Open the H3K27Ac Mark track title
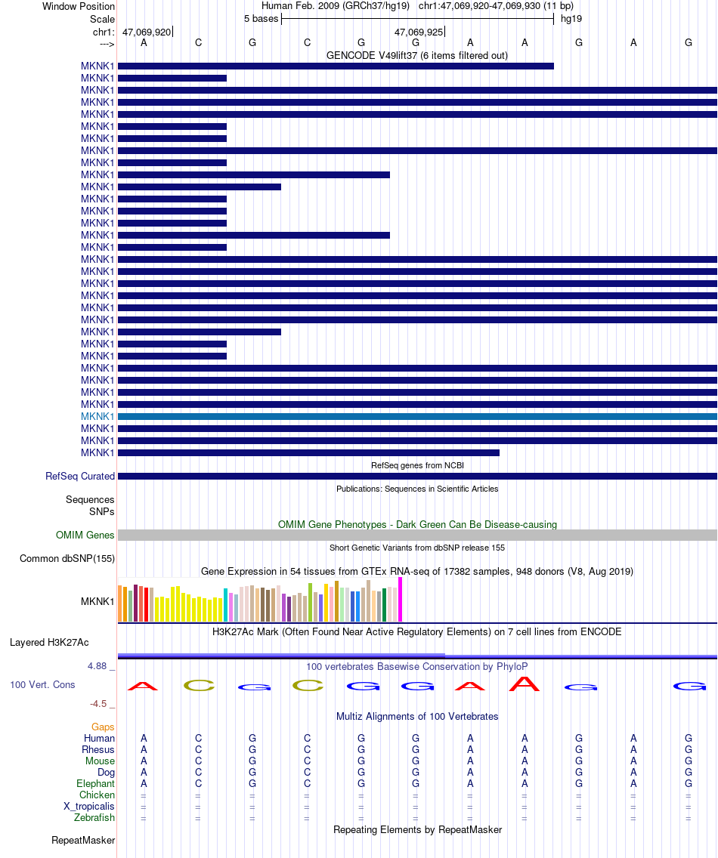The image size is (718, 858). coord(416,631)
